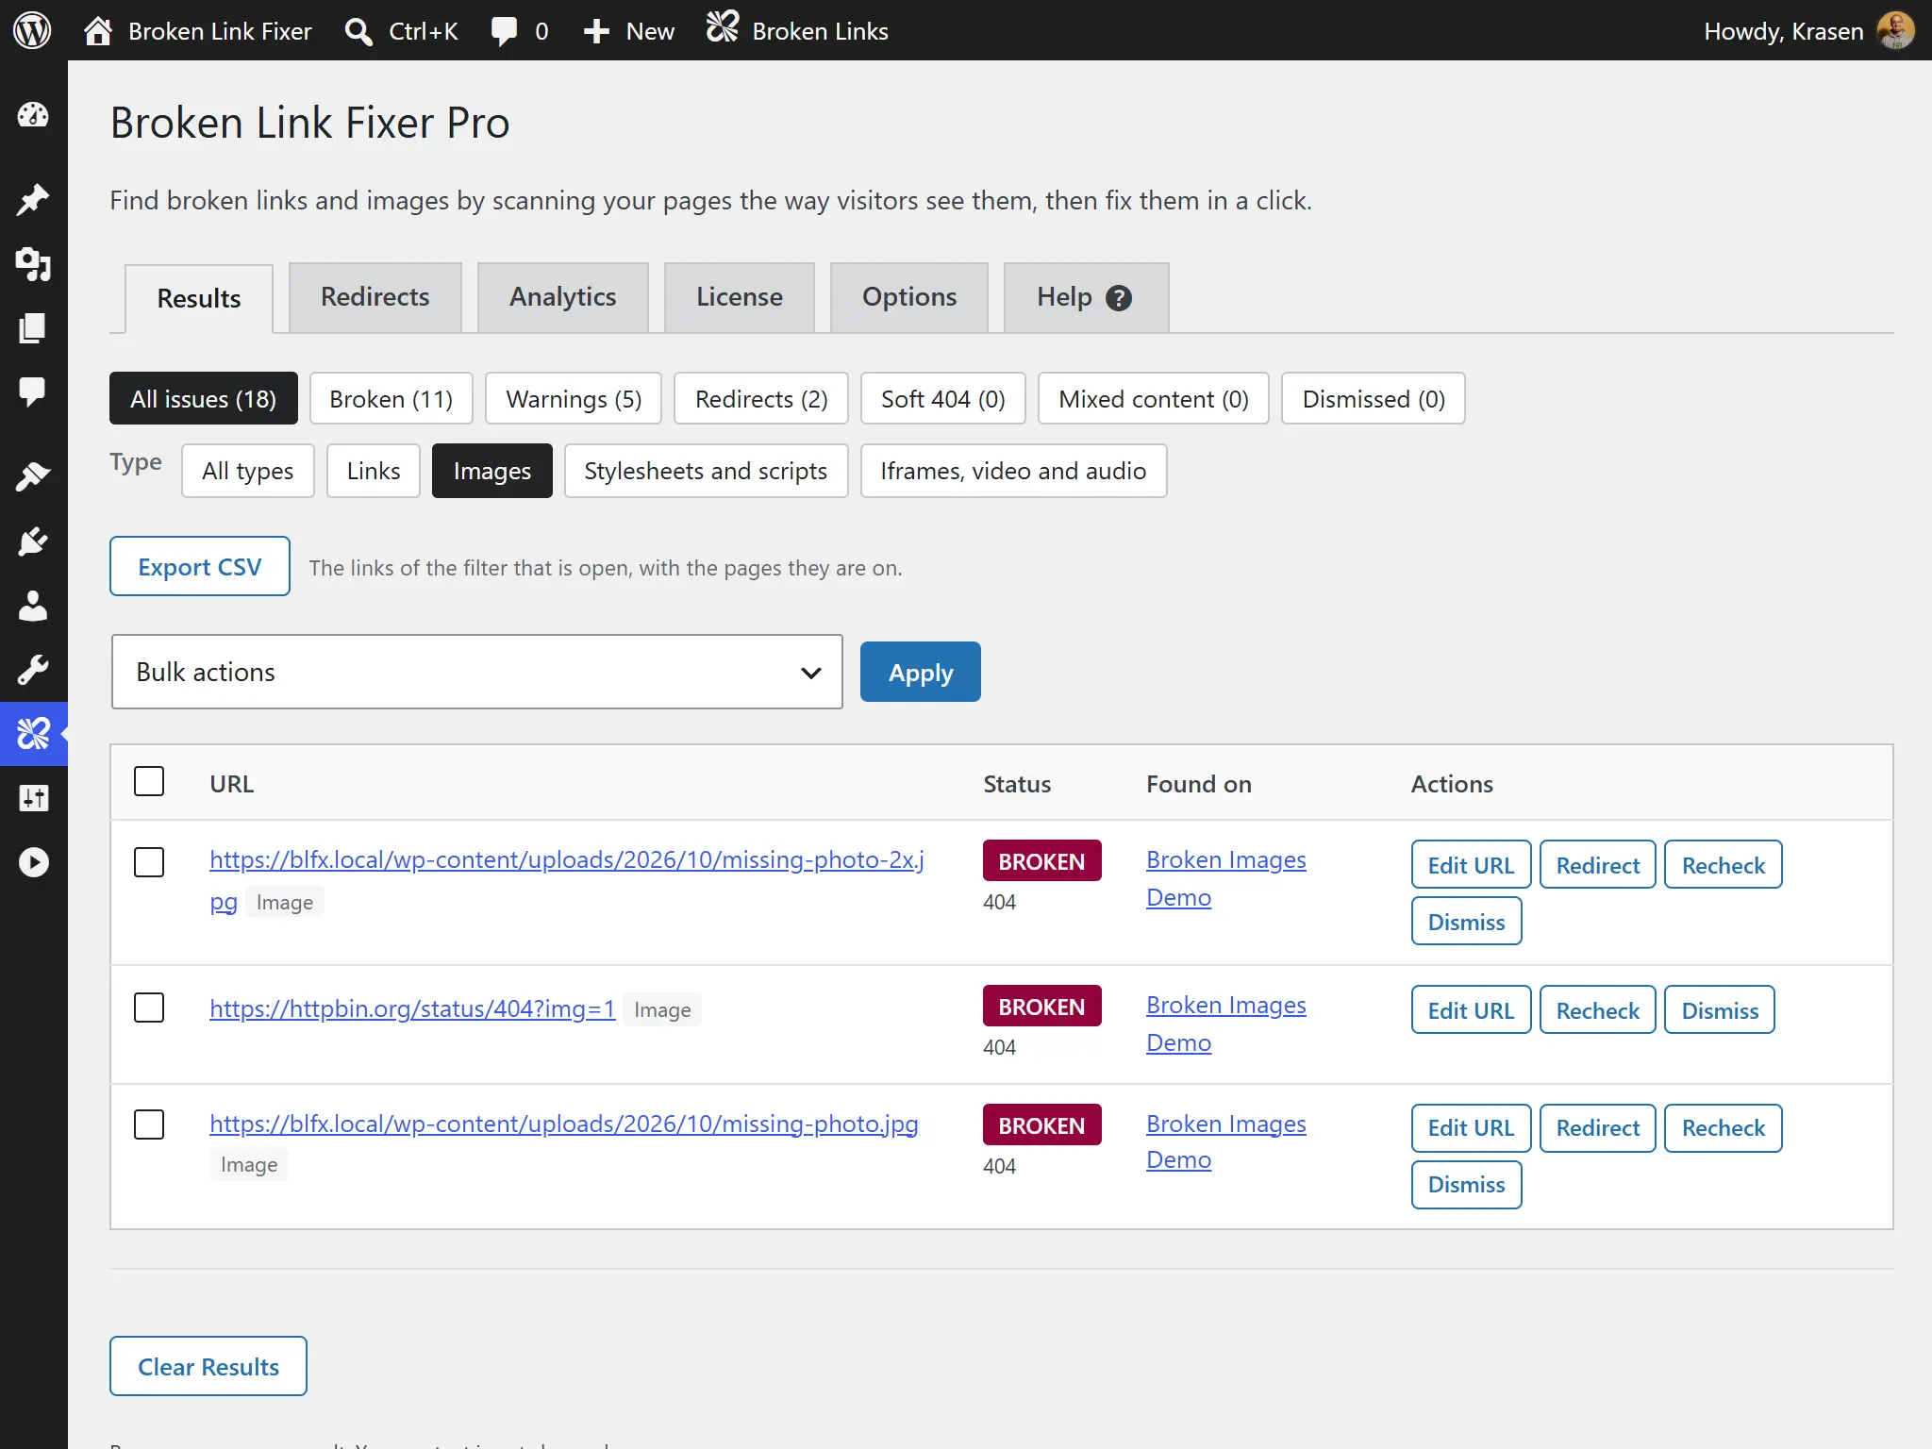The width and height of the screenshot is (1932, 1449).
Task: Open Broken Links in the admin bar
Action: [x=797, y=31]
